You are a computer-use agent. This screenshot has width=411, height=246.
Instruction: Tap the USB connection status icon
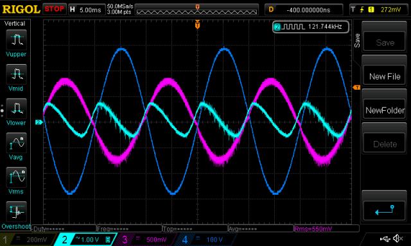point(385,238)
